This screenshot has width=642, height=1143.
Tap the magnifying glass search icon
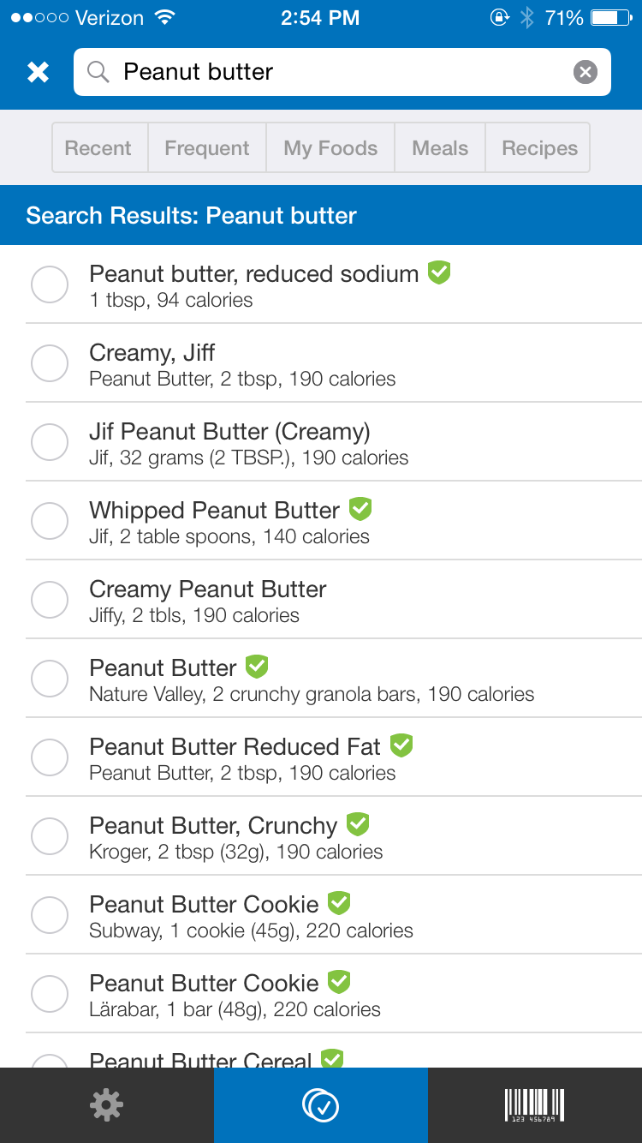[x=98, y=72]
